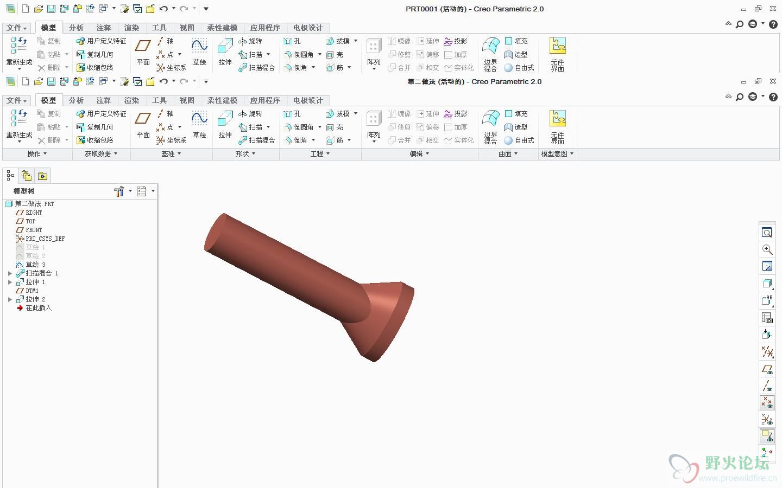Toggle datum plane display in graphics toolbar
The width and height of the screenshot is (782, 488).
pos(767,369)
